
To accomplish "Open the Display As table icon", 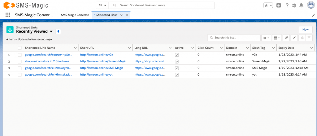I will pos(277,38).
